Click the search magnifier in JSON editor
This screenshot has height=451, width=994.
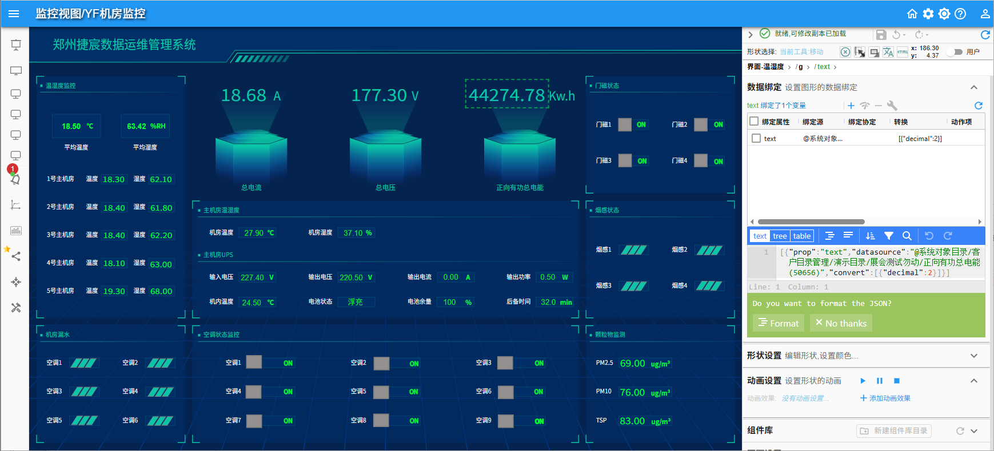907,236
